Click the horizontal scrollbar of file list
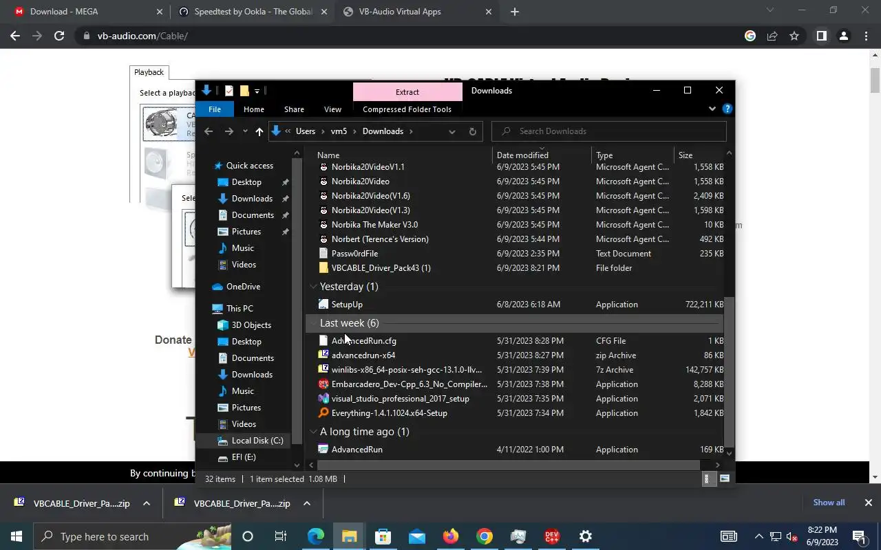This screenshot has width=881, height=550. click(509, 465)
